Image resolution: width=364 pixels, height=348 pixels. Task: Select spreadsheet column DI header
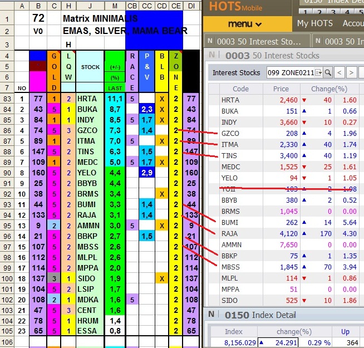tap(191, 6)
